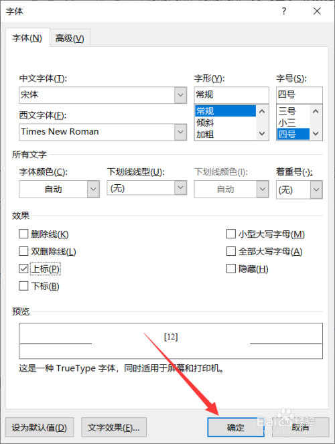The image size is (335, 444).
Task: Open the 字体颜色 color picker
Action: point(59,189)
